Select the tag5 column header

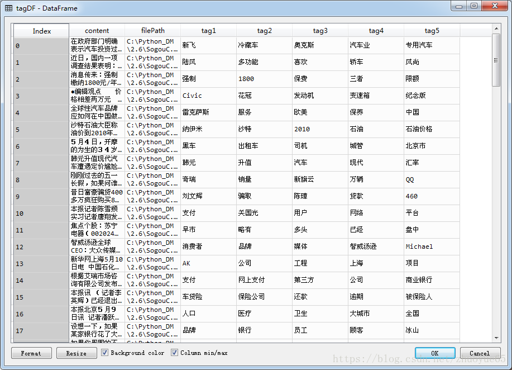pyautogui.click(x=432, y=31)
